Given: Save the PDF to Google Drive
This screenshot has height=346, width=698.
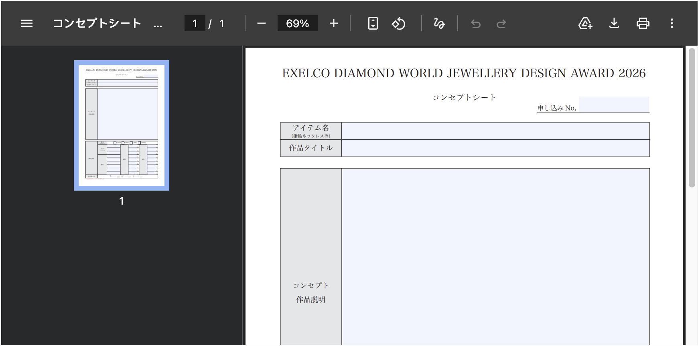Looking at the screenshot, I should 585,24.
